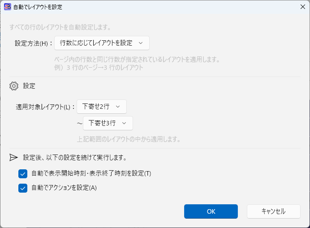This screenshot has height=228, width=310.
Task: Click the checkmark icon for 自動でアクションを設定
Action: [23, 188]
